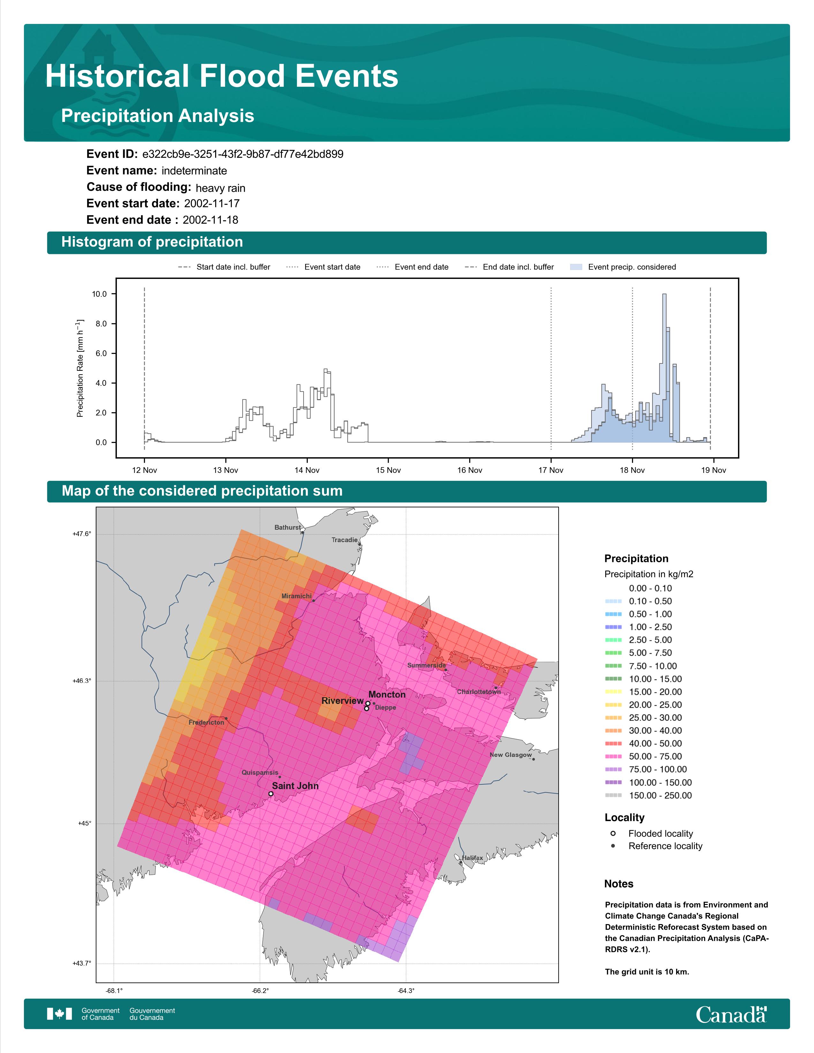Image resolution: width=814 pixels, height=1053 pixels.
Task: Click the 'Historical Flood Events' title
Action: 222,76
